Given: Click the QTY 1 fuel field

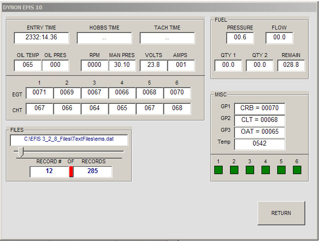Looking at the screenshot, I should pos(228,65).
